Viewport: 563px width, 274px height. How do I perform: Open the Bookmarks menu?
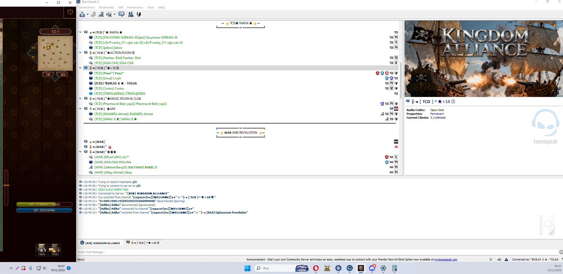[106, 7]
